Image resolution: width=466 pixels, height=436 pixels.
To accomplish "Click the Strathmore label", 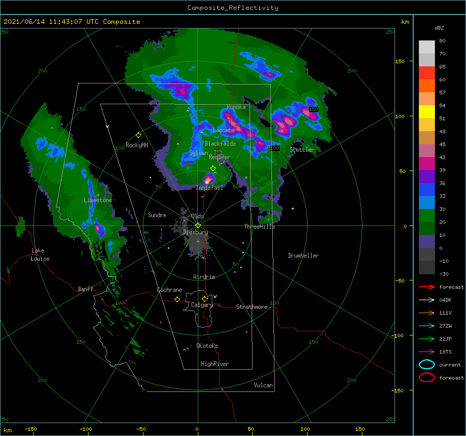I will [252, 307].
